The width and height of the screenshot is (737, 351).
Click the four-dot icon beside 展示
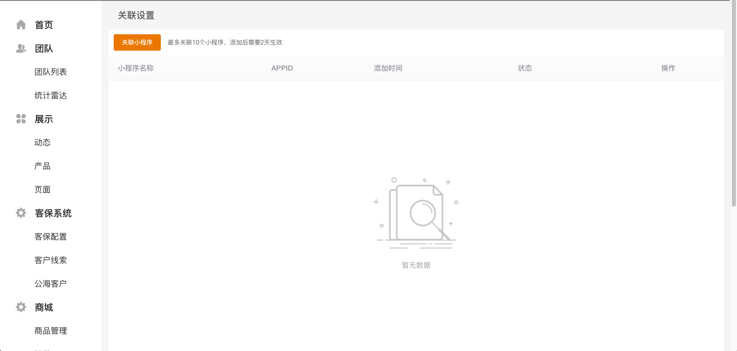pos(21,119)
